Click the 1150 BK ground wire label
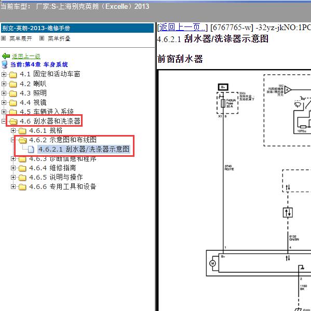 [303, 288]
